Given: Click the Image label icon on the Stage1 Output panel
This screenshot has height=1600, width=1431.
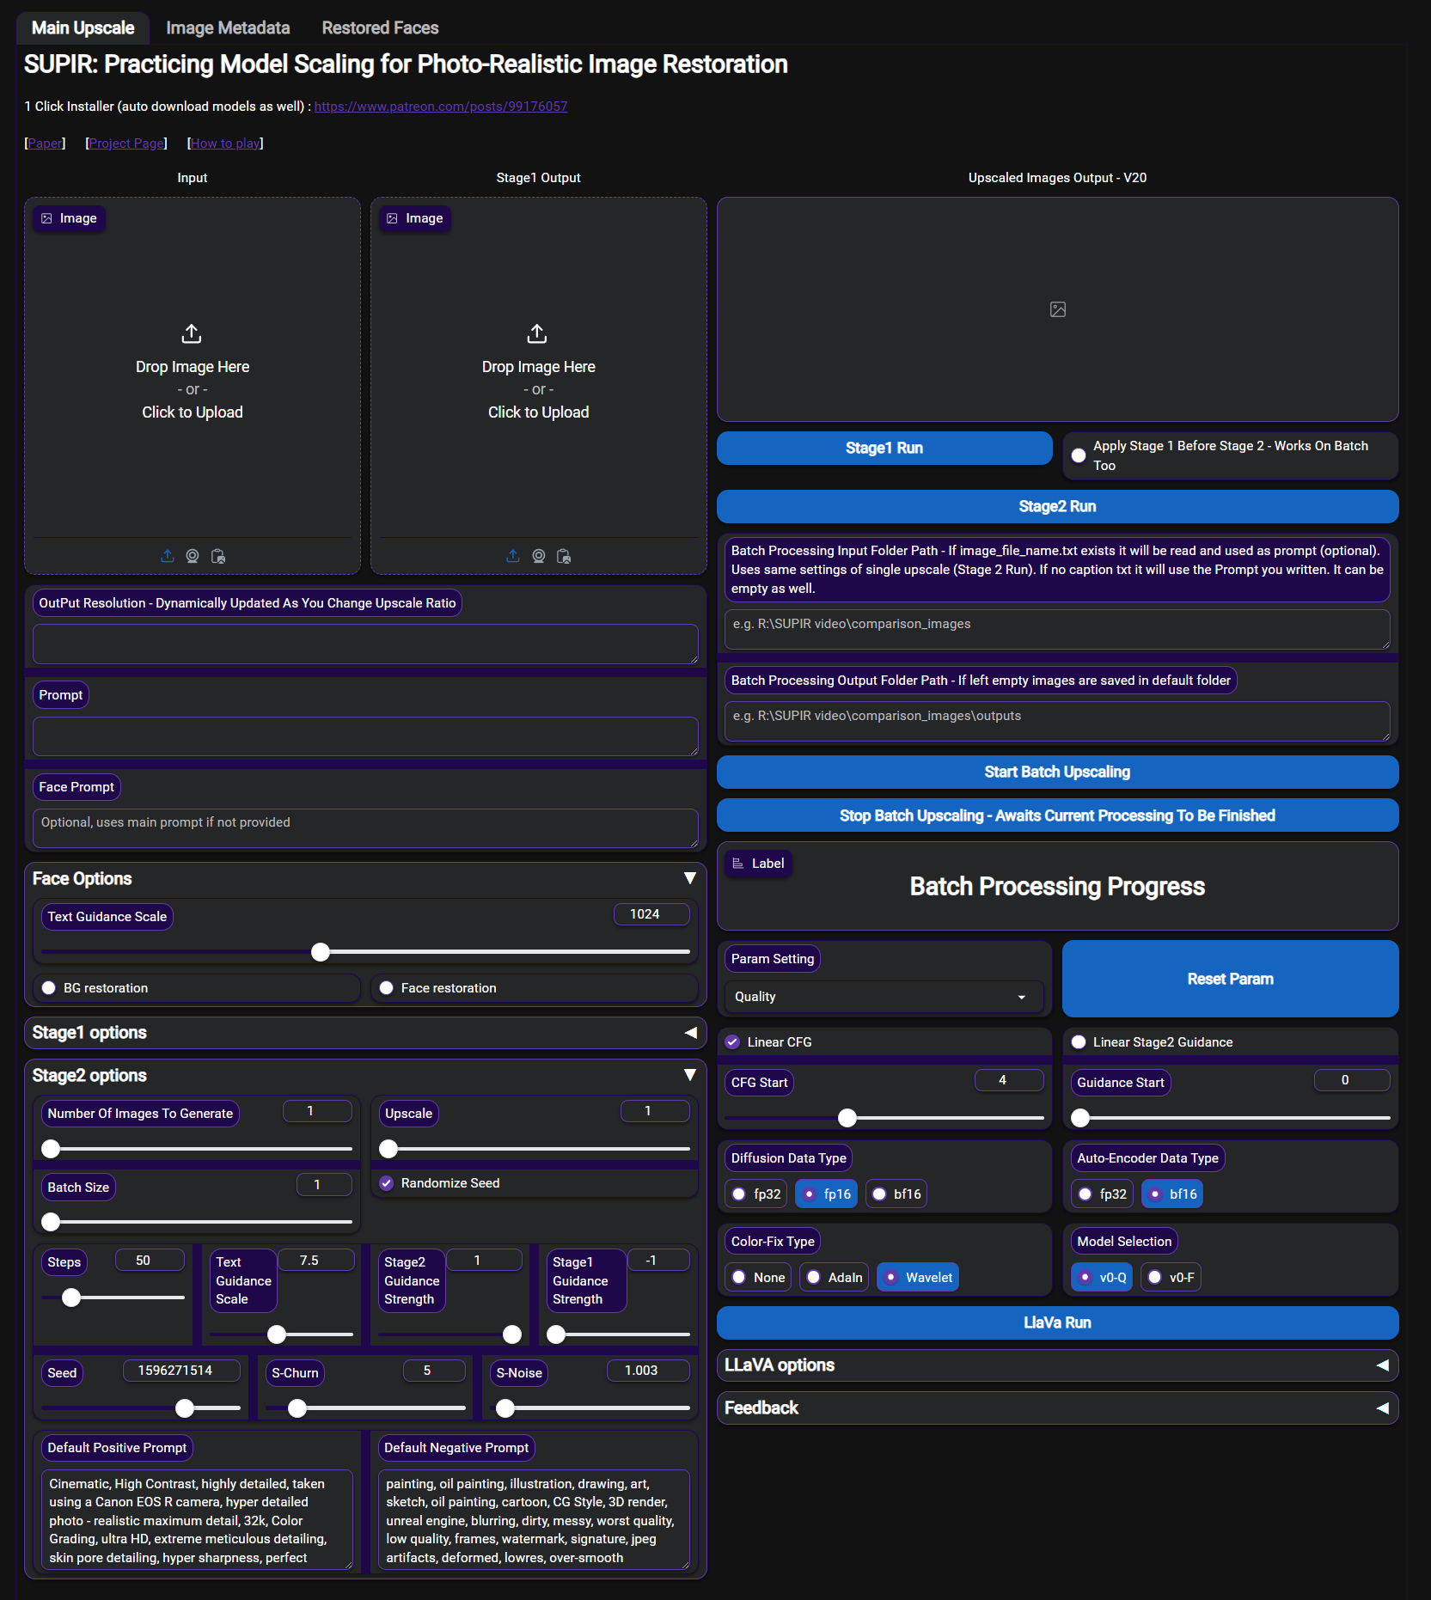Looking at the screenshot, I should 392,218.
